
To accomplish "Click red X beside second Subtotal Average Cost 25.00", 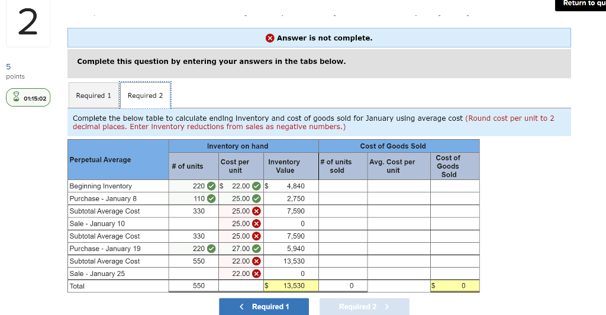I will tap(256, 236).
